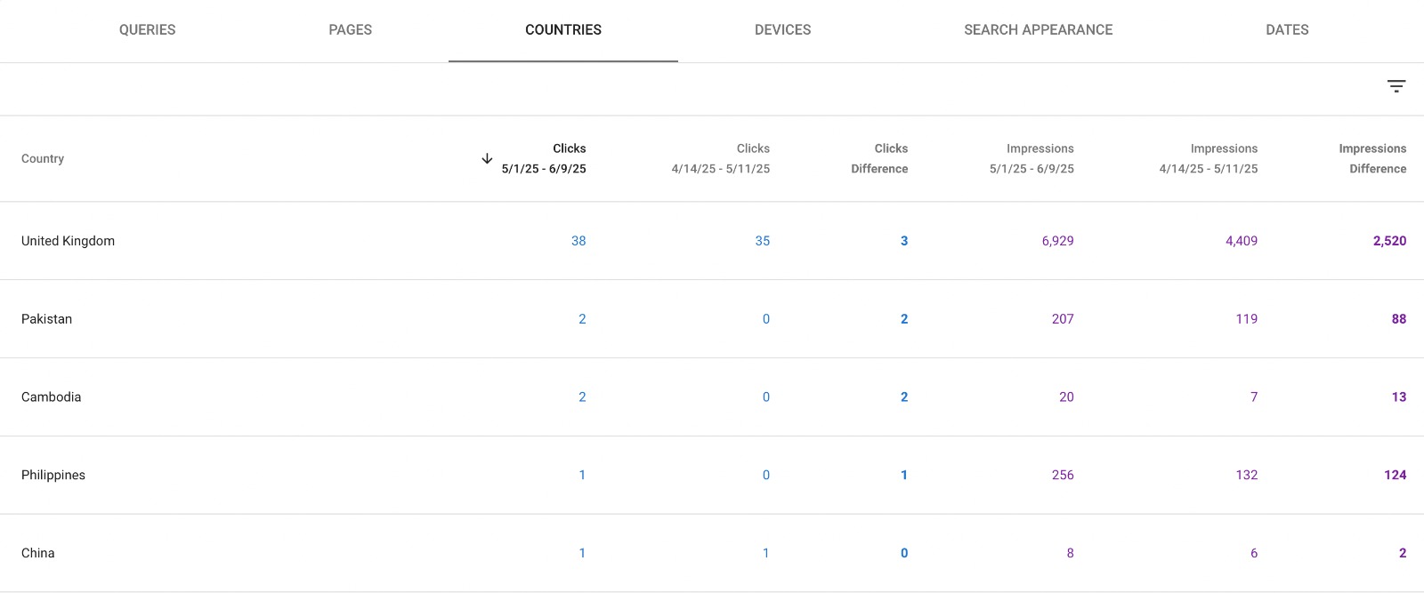Go to the Dates tab
This screenshot has width=1424, height=593.
tap(1286, 30)
